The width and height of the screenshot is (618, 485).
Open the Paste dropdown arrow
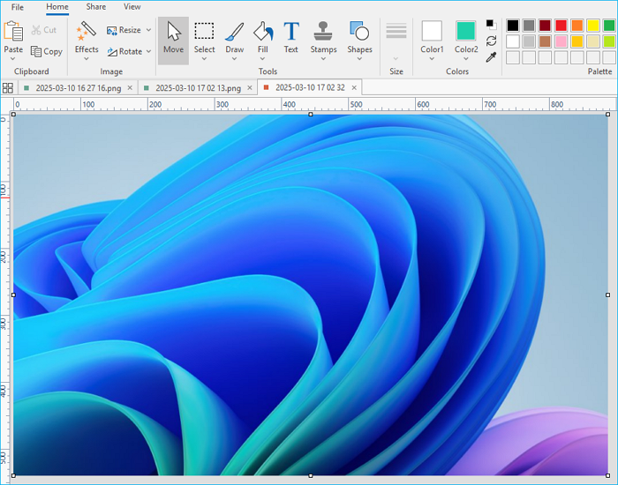[x=13, y=60]
